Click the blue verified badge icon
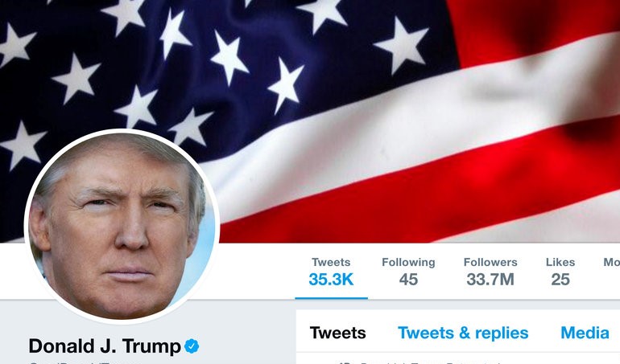 (x=192, y=346)
